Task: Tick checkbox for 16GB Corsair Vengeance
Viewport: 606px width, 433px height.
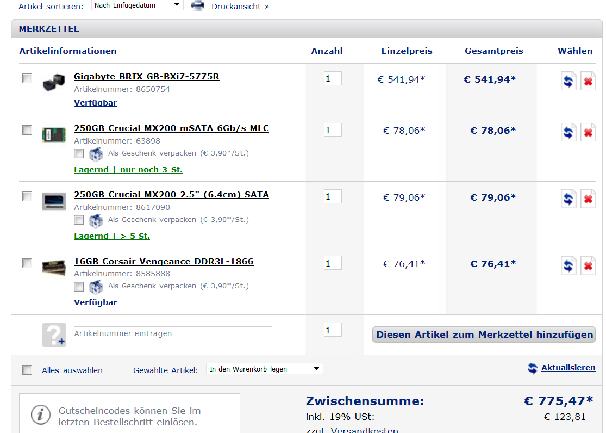Action: [27, 263]
